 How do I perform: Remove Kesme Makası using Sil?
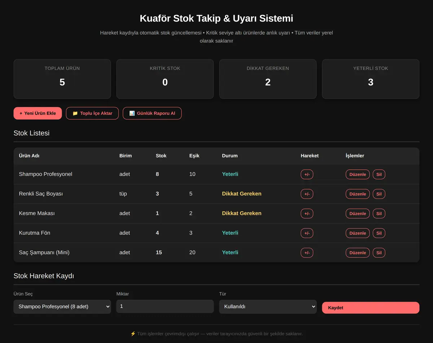pos(379,213)
